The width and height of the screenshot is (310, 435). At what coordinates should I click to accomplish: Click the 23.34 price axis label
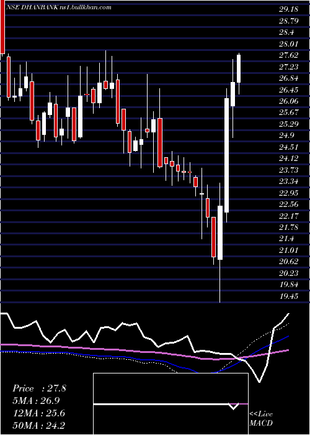pyautogui.click(x=288, y=181)
